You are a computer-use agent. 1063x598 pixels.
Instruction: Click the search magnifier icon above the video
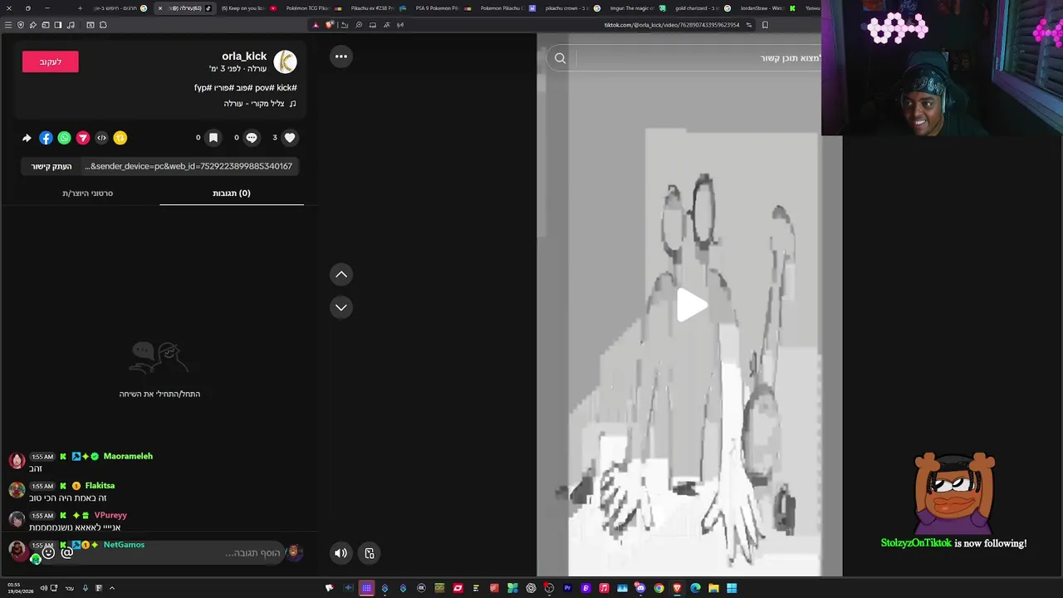(561, 58)
